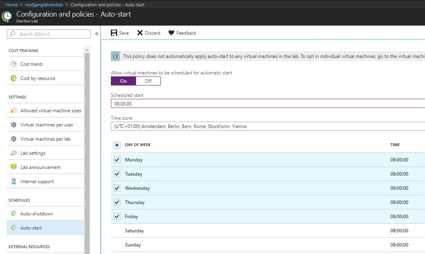The height and width of the screenshot is (254, 425).
Task: Open wolfgangdevtestlab breadcrumb link
Action: pyautogui.click(x=44, y=5)
